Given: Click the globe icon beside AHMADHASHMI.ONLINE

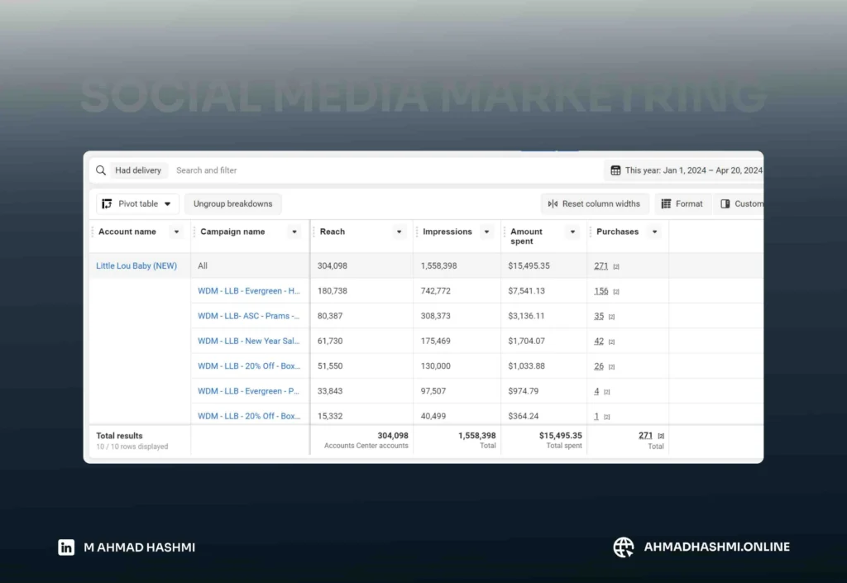Looking at the screenshot, I should pyautogui.click(x=624, y=547).
